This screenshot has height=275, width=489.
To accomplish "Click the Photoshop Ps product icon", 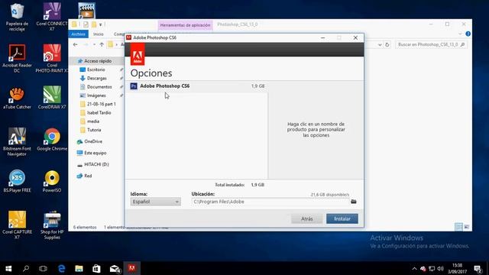I will click(134, 86).
